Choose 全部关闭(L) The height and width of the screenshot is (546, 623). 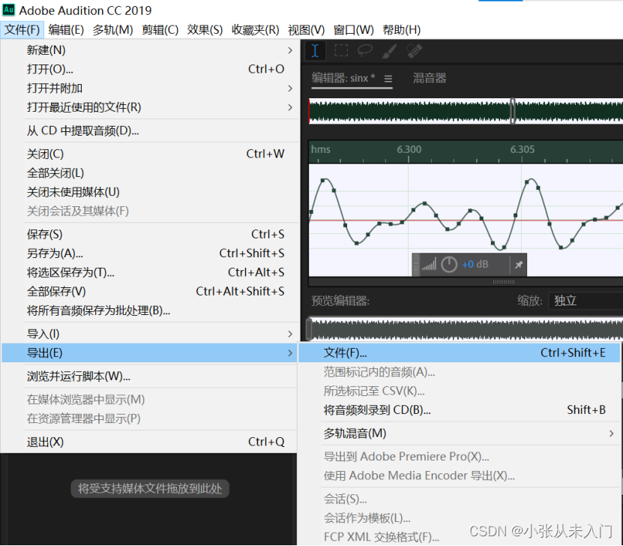pyautogui.click(x=149, y=173)
